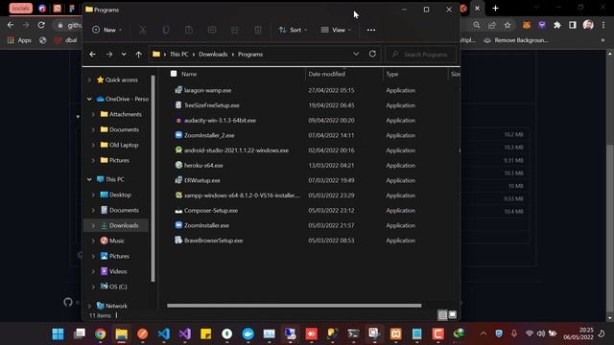Open the View dropdown
614x345 pixels.
point(336,30)
